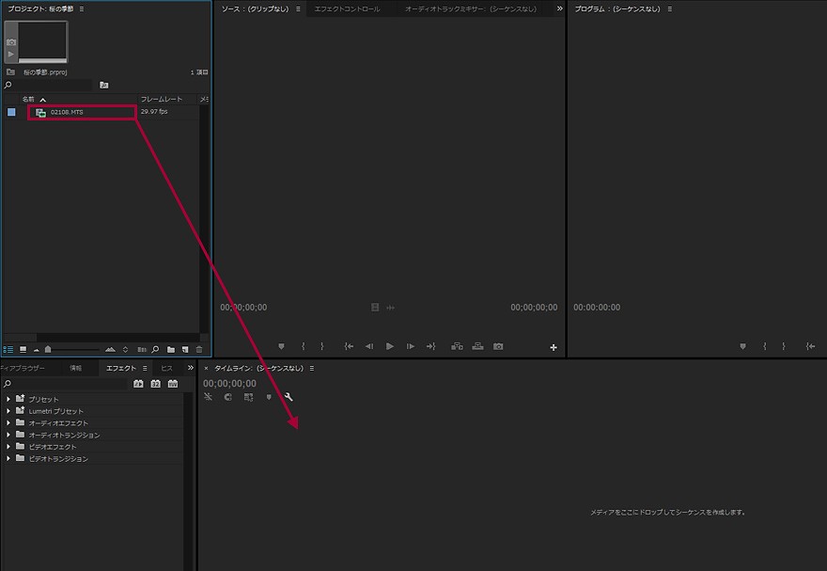Click the Project panel search field

52,85
